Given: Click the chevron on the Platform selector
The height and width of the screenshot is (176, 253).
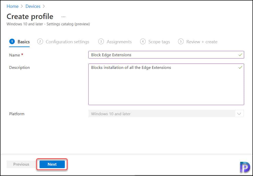Looking at the screenshot, I should [239, 114].
